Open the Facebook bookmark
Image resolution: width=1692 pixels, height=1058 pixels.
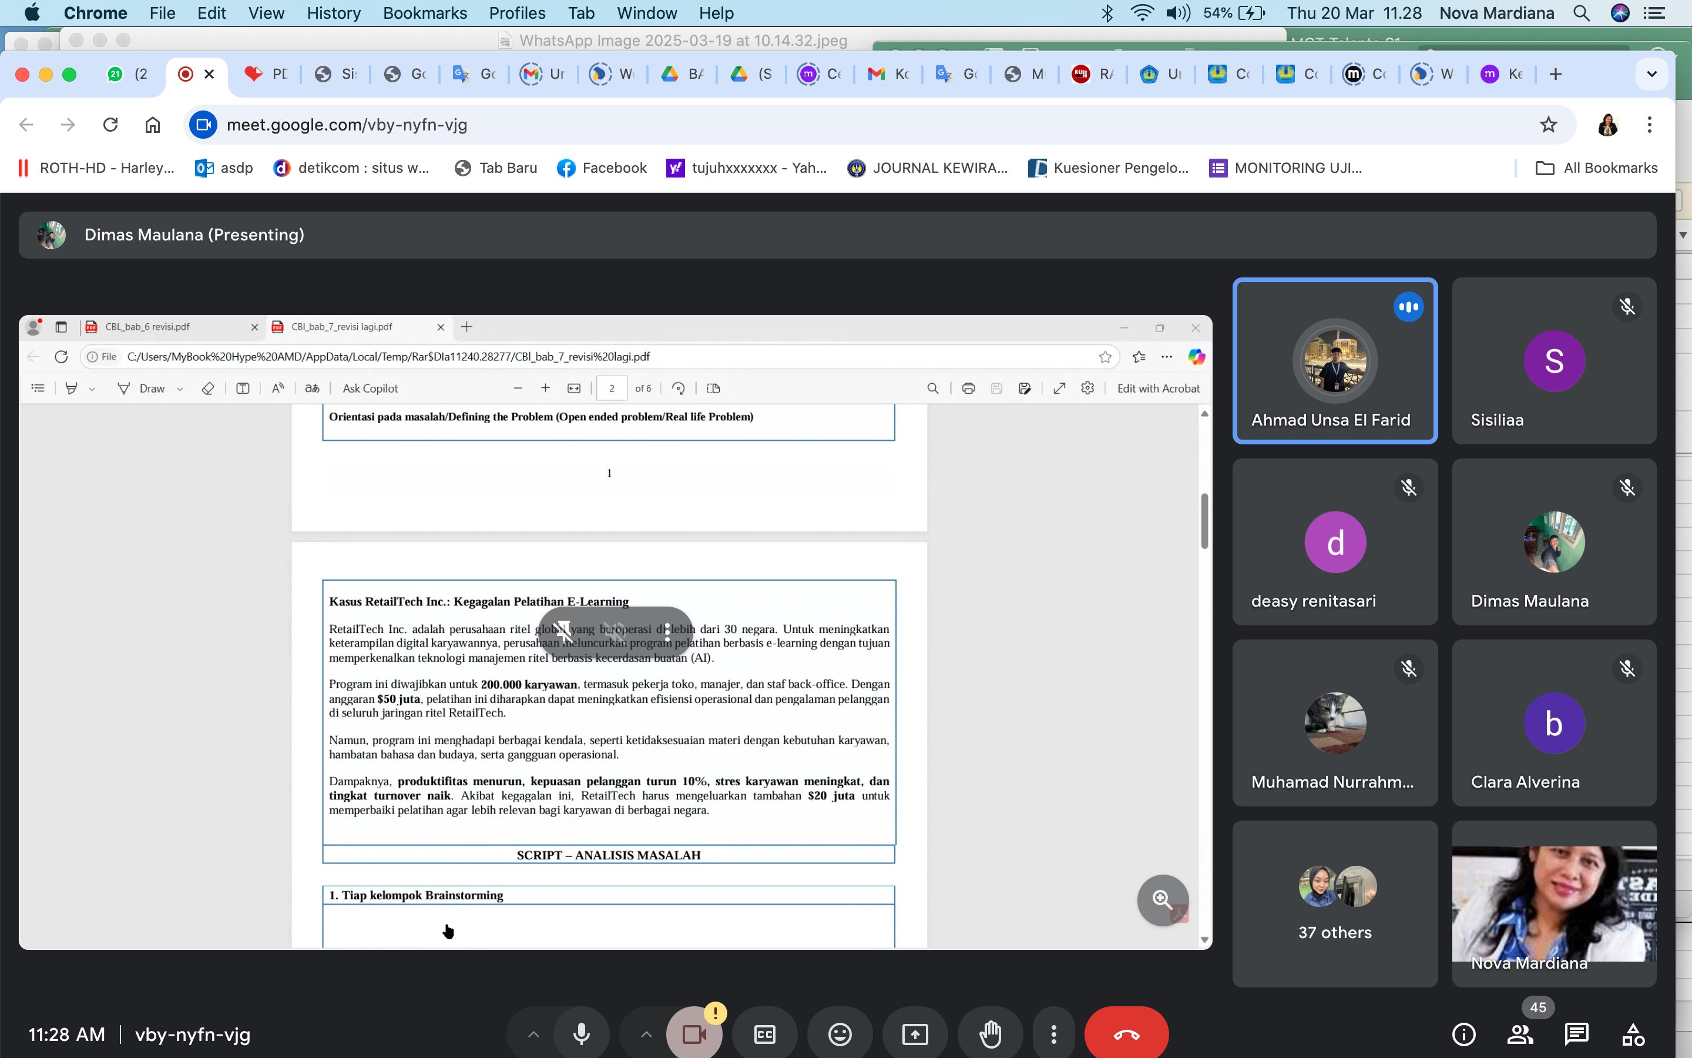tap(602, 168)
